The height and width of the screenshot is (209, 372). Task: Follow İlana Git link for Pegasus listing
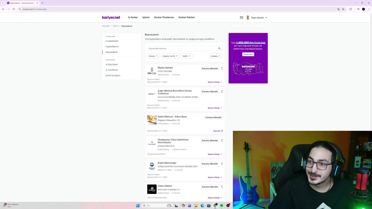point(218,131)
